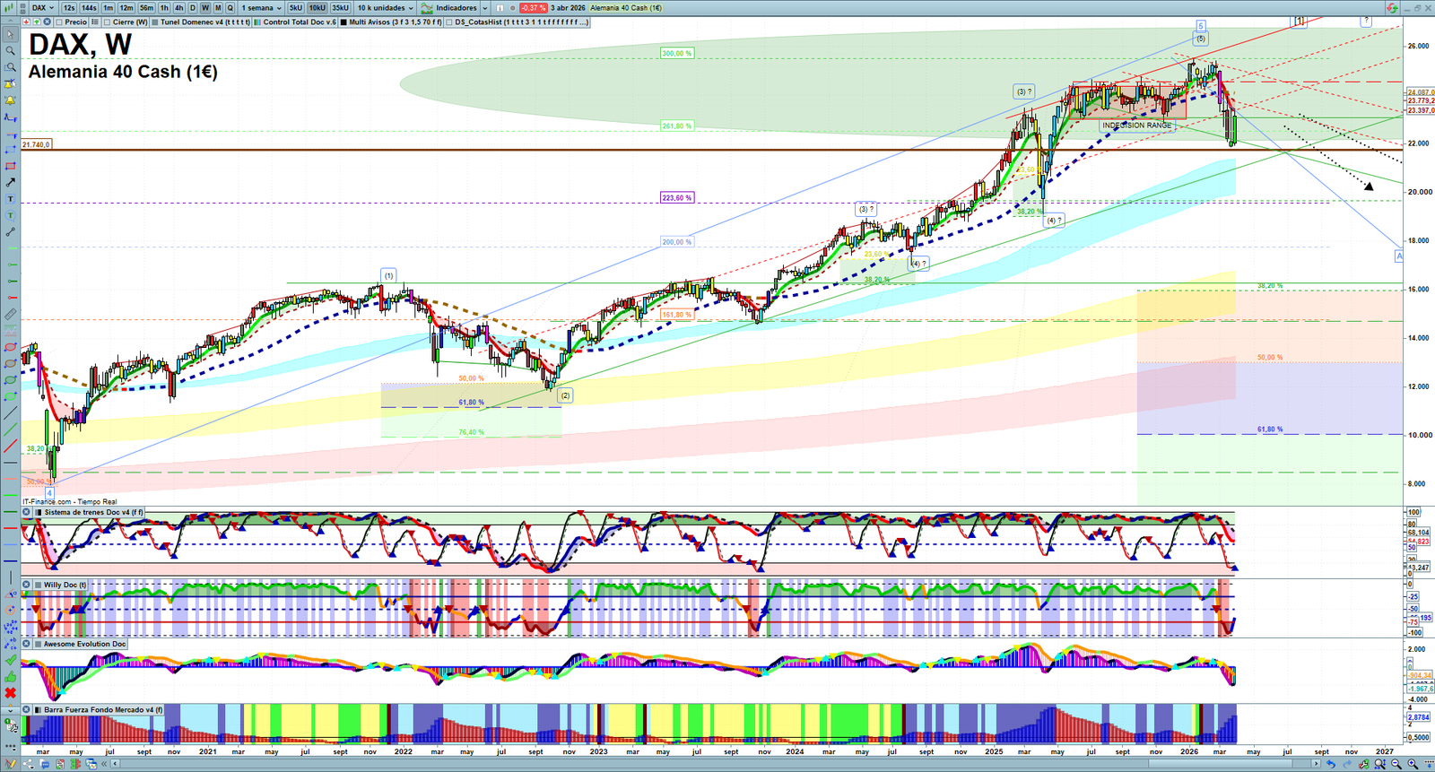Click the green plus icon in price bar
This screenshot has height=772, width=1435.
tap(37, 22)
